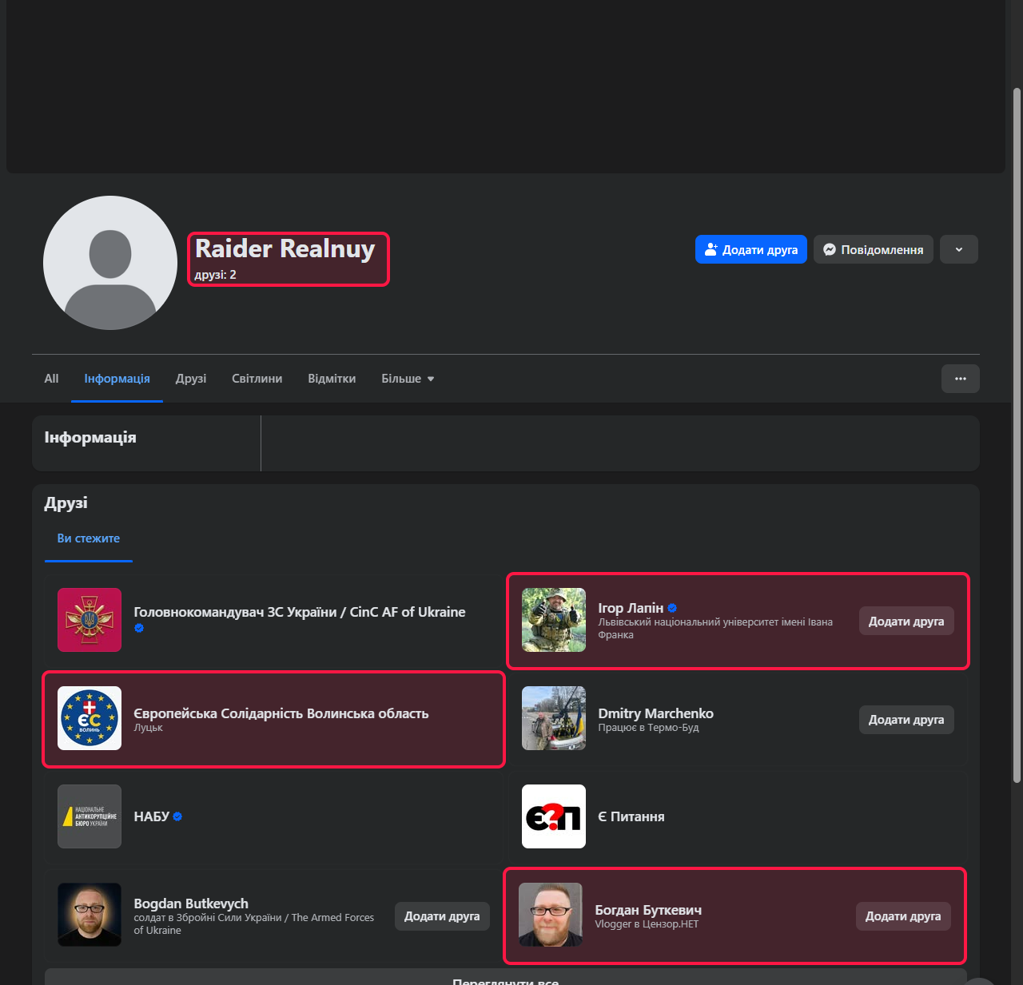Open Головнокомандувач ЗС України / CinC AF page link

coord(300,612)
